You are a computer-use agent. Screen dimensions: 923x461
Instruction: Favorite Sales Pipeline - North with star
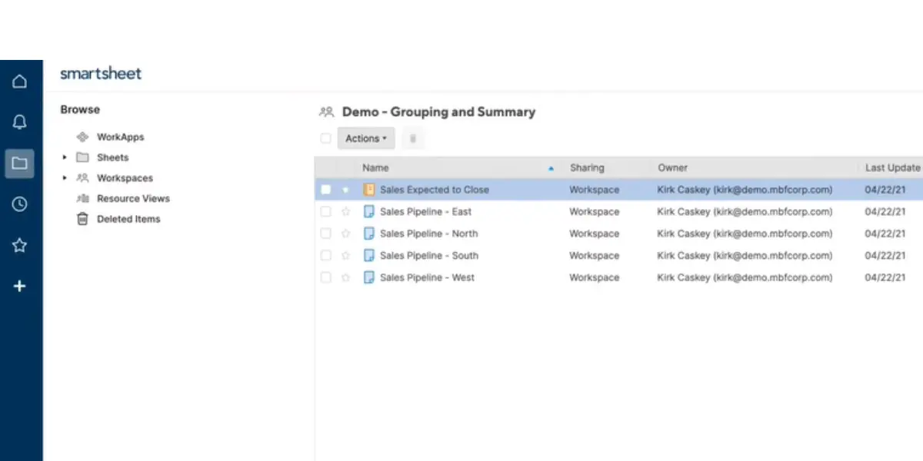[345, 234]
